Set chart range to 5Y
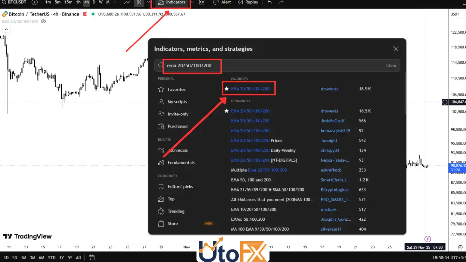The image size is (466, 262). point(70,258)
